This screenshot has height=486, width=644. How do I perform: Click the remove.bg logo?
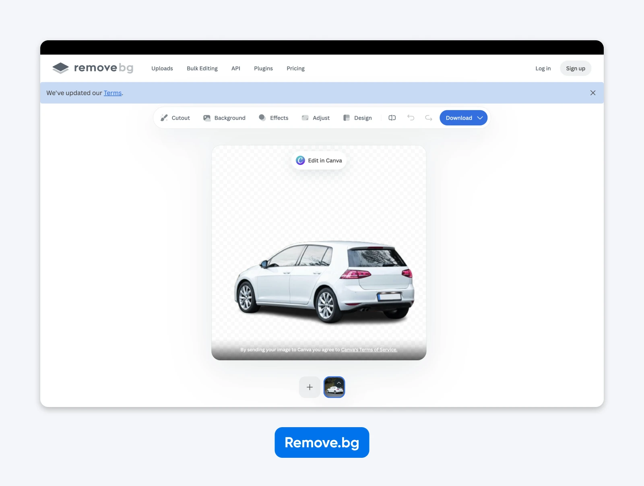pos(93,68)
